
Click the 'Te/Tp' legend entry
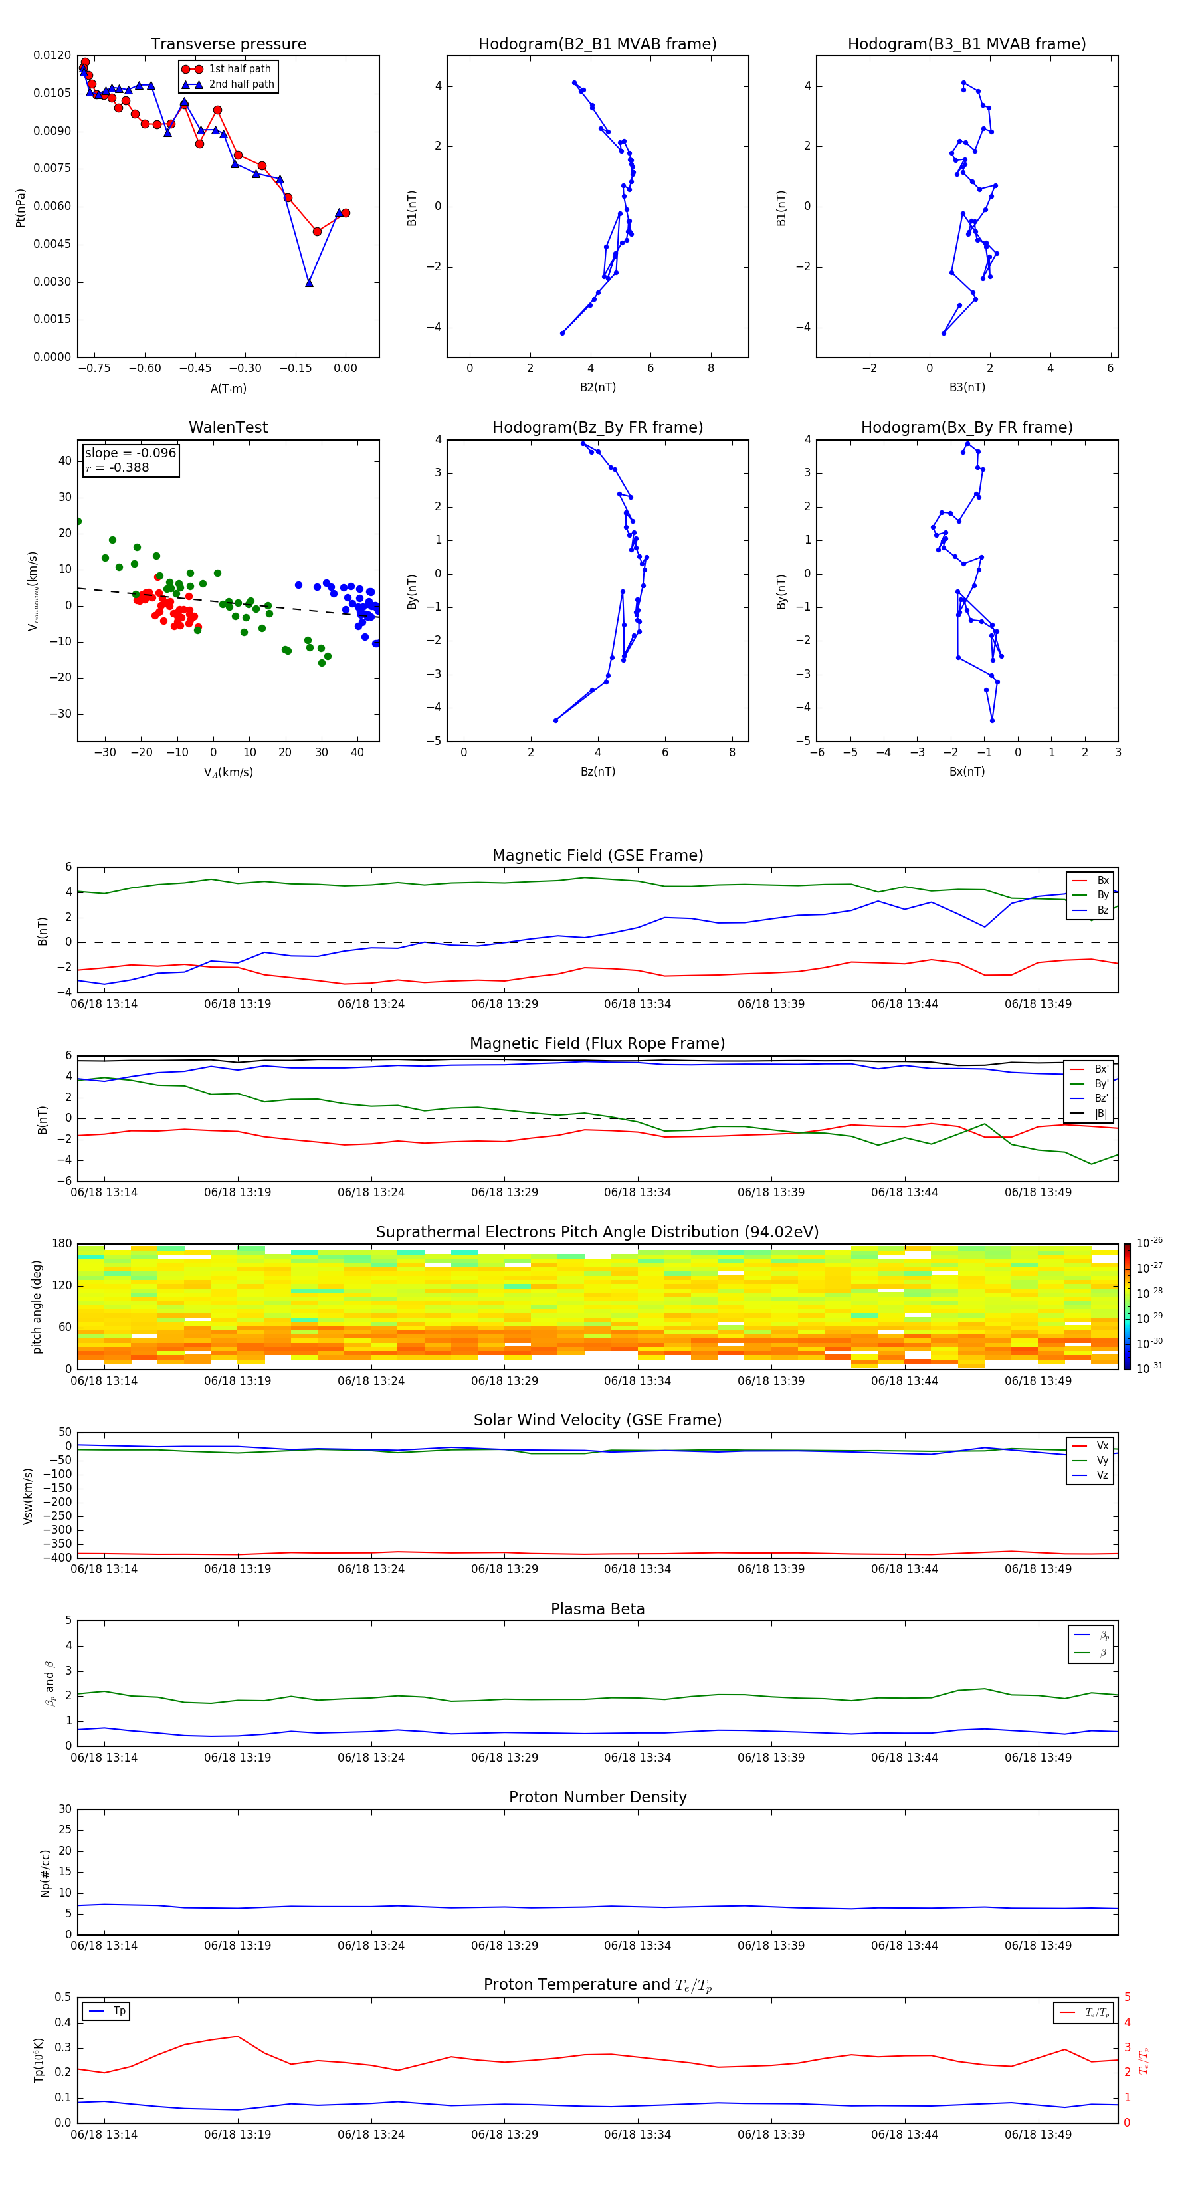(x=1084, y=2012)
